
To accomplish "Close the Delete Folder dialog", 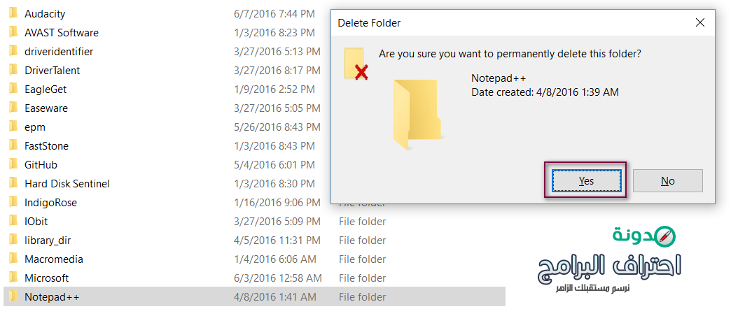I will point(699,23).
